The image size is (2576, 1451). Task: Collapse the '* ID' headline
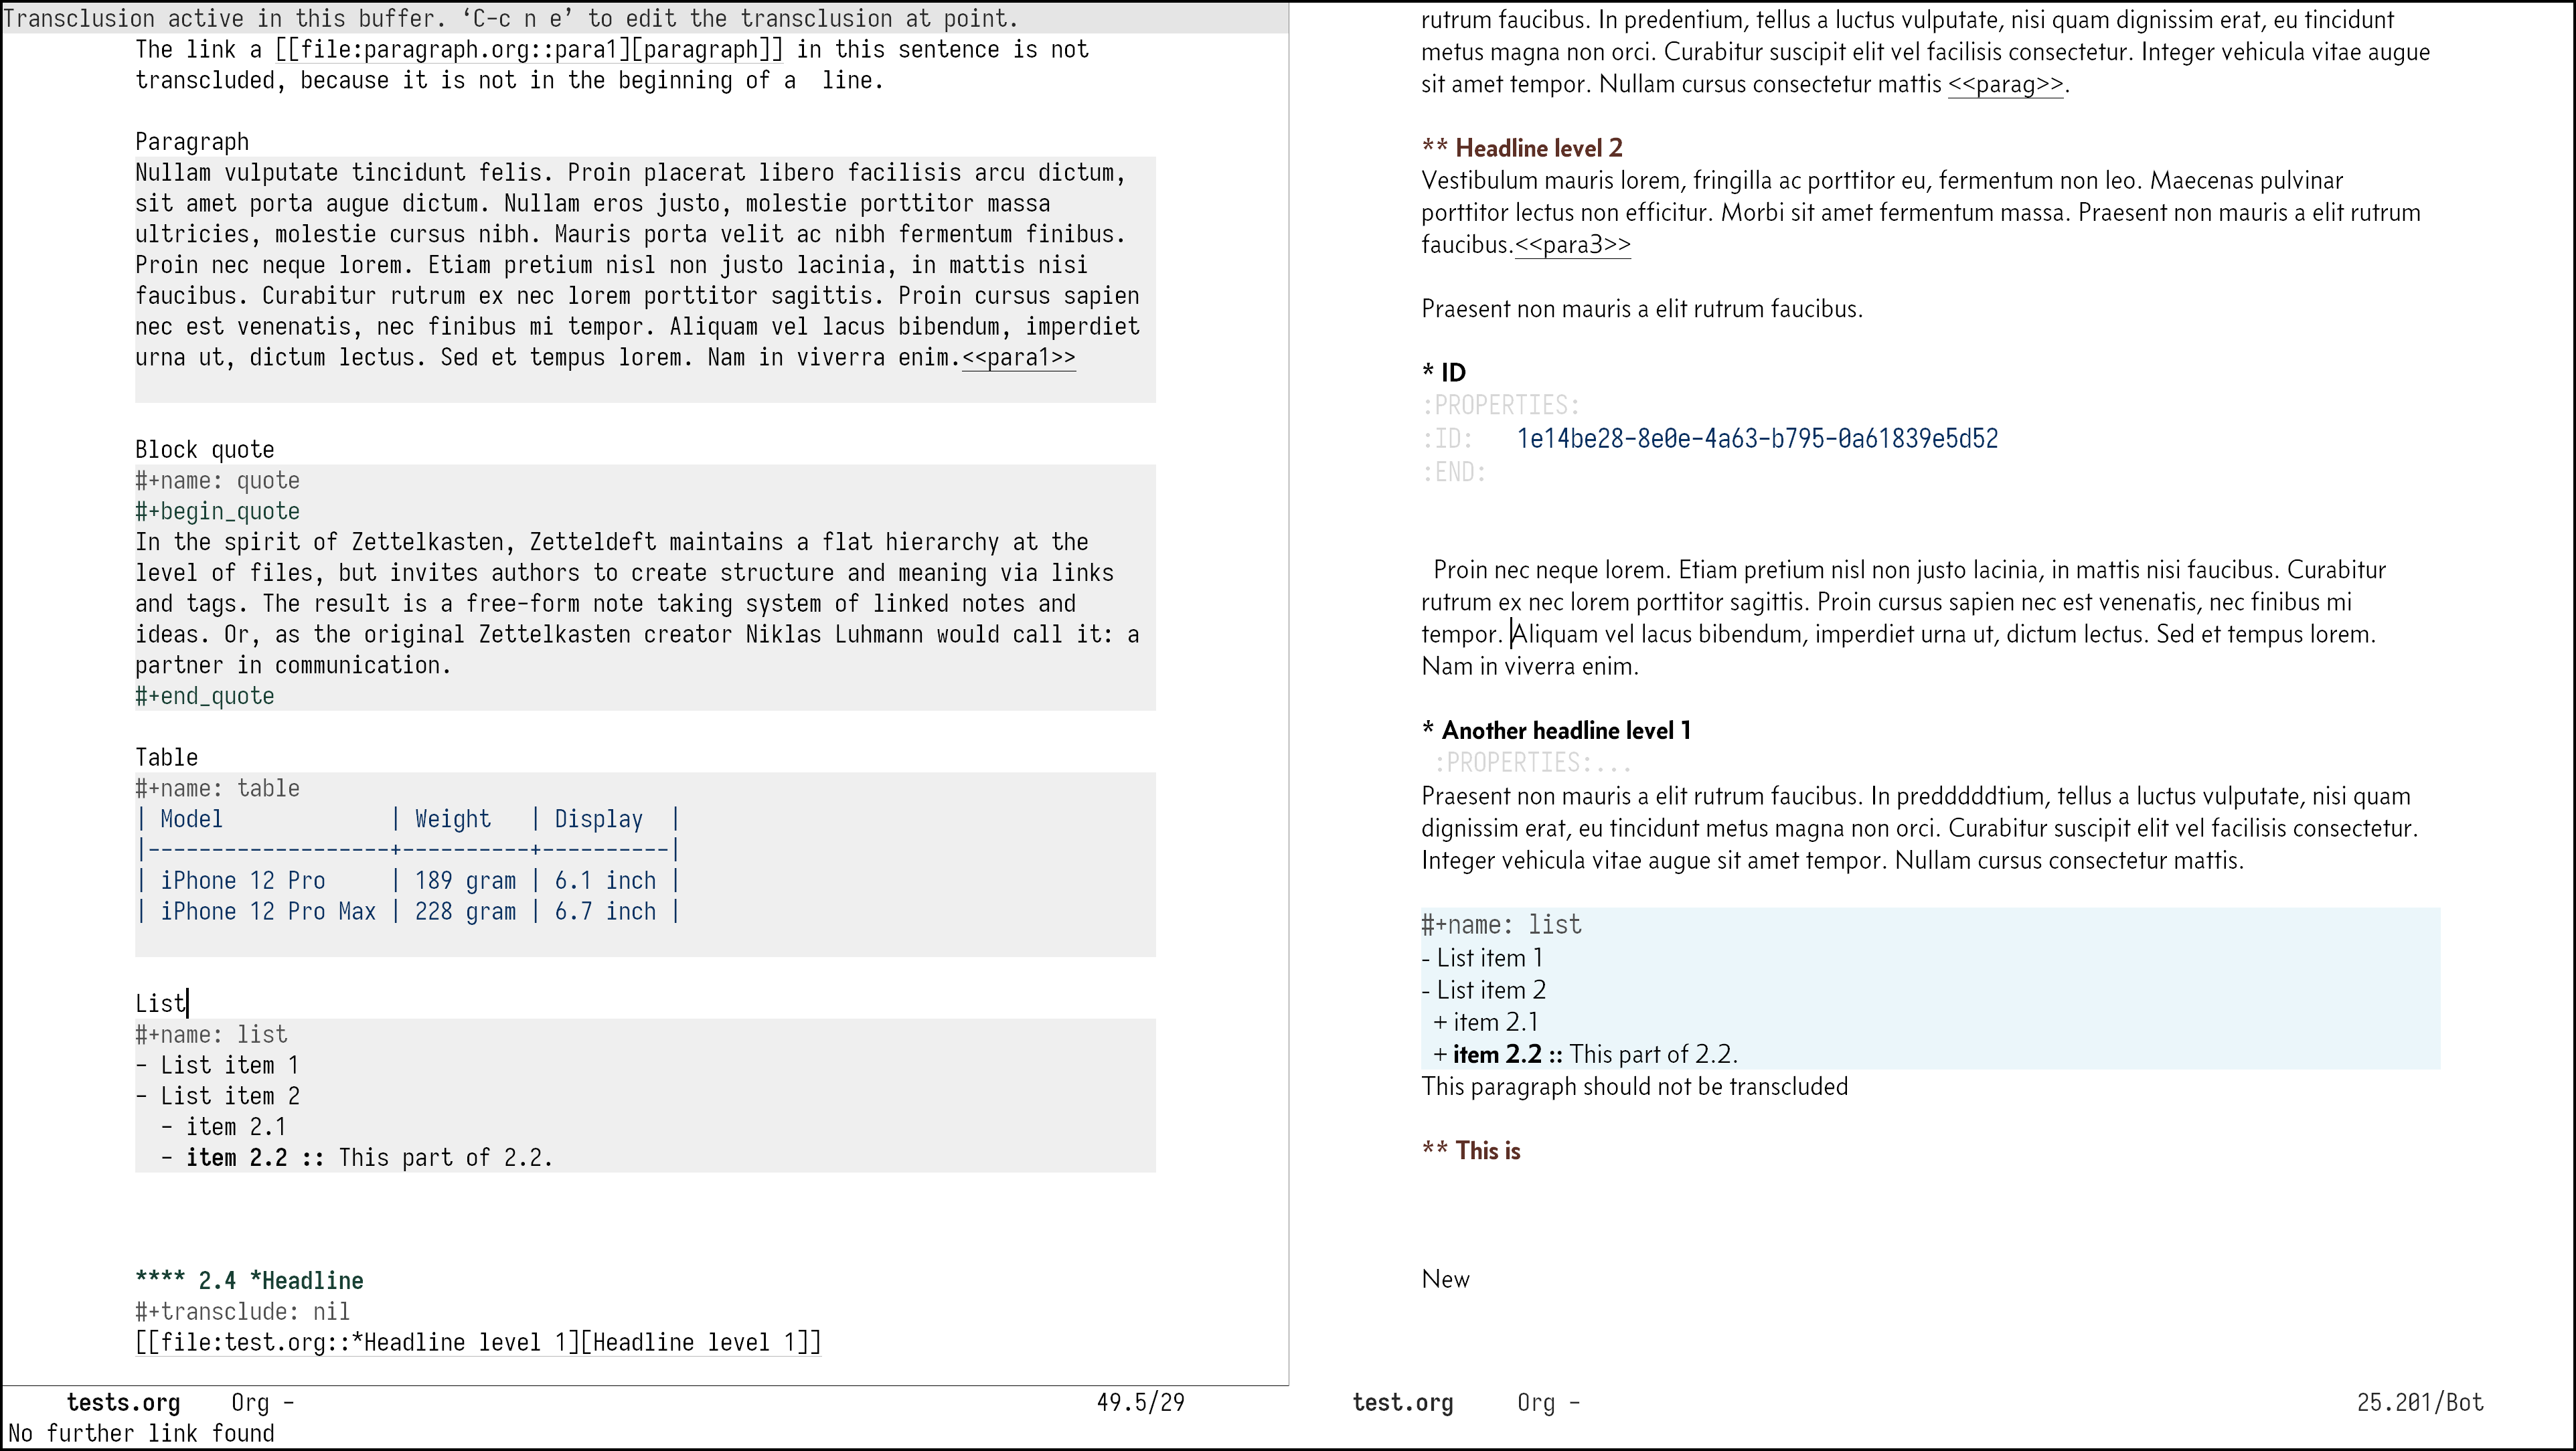pos(1444,373)
